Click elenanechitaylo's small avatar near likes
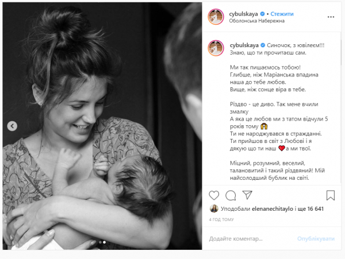The width and height of the screenshot is (345, 259). (214, 208)
